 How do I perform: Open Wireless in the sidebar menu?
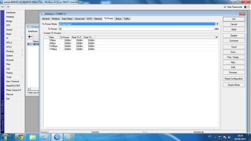pos(10,17)
